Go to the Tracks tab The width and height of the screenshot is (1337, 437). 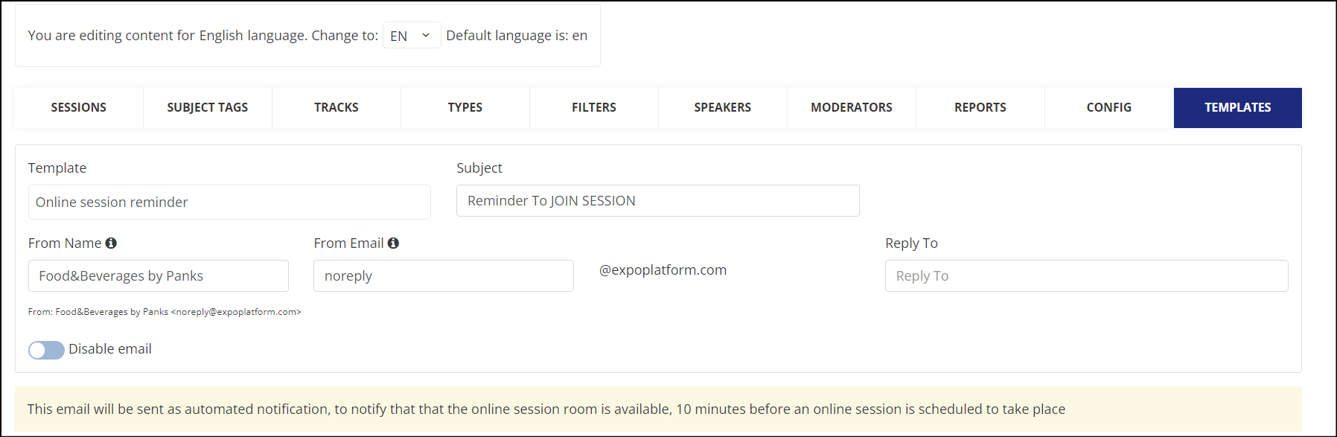[x=336, y=107]
